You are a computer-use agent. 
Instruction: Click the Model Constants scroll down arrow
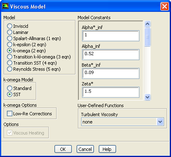click(x=147, y=97)
